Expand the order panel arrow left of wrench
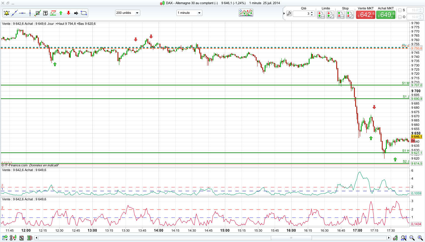 284,14
